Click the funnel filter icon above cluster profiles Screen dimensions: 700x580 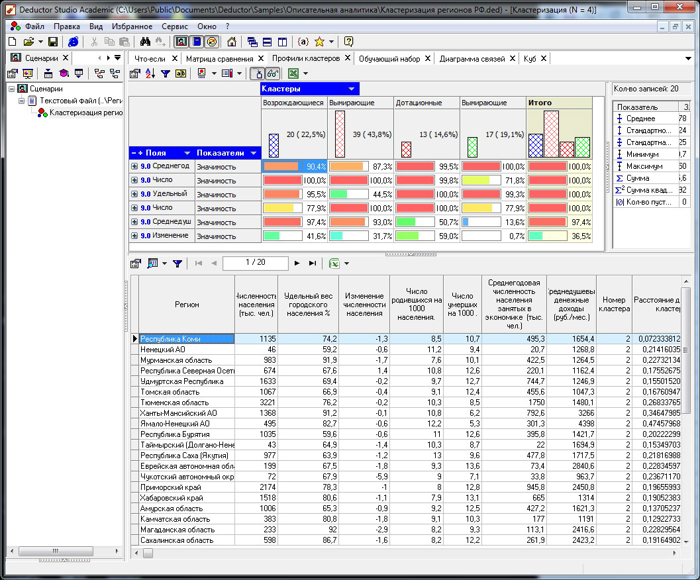(x=166, y=73)
